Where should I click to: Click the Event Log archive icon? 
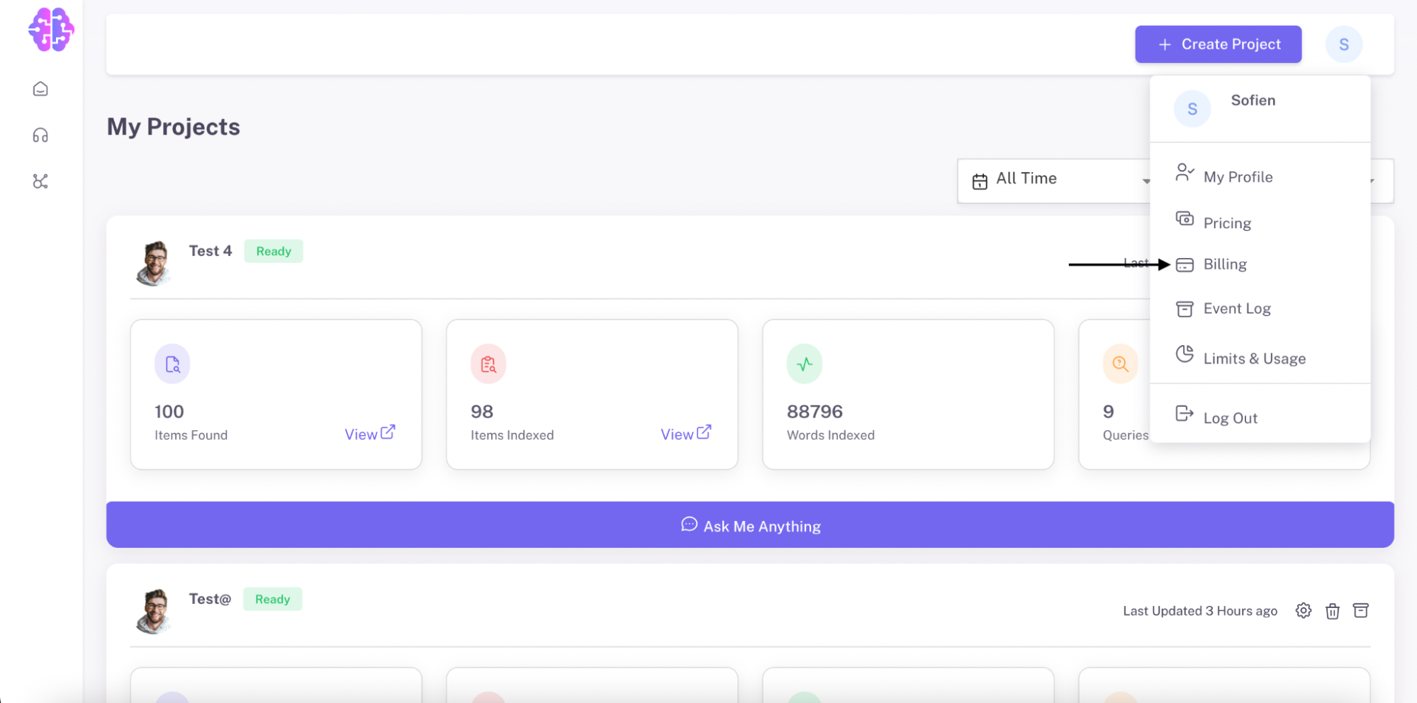(1184, 309)
